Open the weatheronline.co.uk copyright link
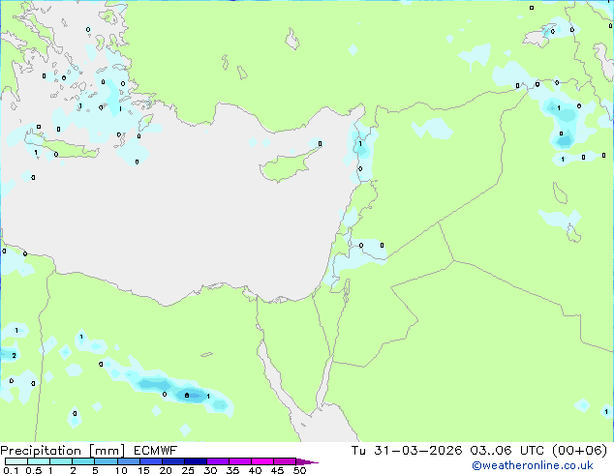 pyautogui.click(x=533, y=465)
